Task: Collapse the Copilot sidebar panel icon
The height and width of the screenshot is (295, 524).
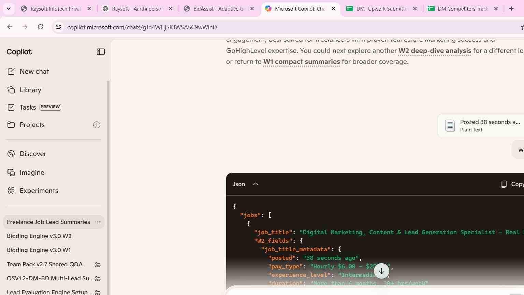Action: [x=101, y=52]
